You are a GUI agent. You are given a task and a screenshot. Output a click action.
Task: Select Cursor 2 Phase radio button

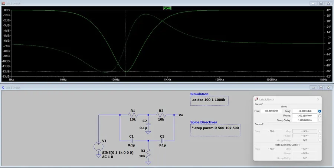click(x=320, y=136)
